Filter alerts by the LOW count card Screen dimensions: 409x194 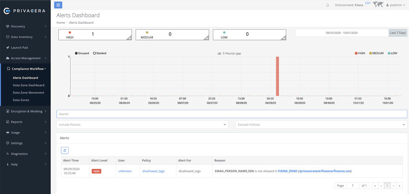click(x=249, y=35)
